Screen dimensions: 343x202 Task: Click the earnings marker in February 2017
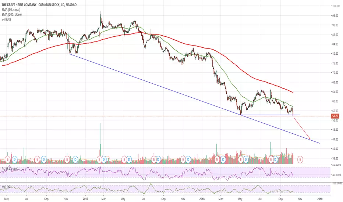tap(99, 159)
